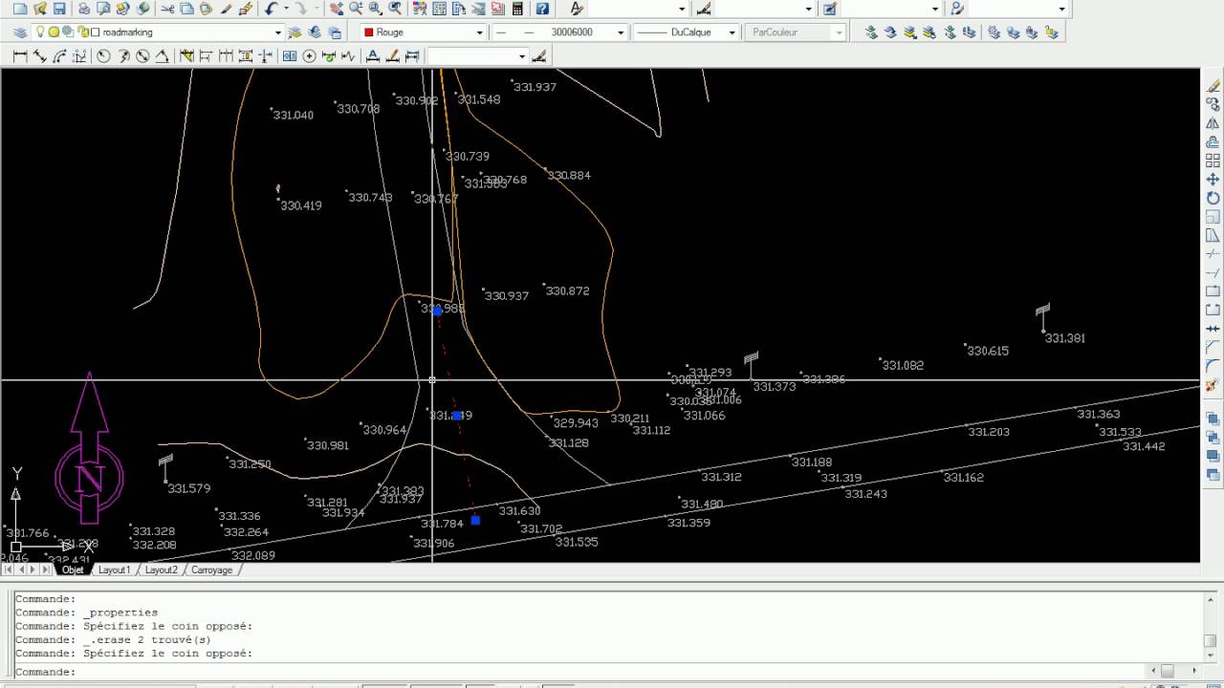Screen dimensions: 1224x688
Task: Select the Diameter dimension tool
Action: click(142, 56)
